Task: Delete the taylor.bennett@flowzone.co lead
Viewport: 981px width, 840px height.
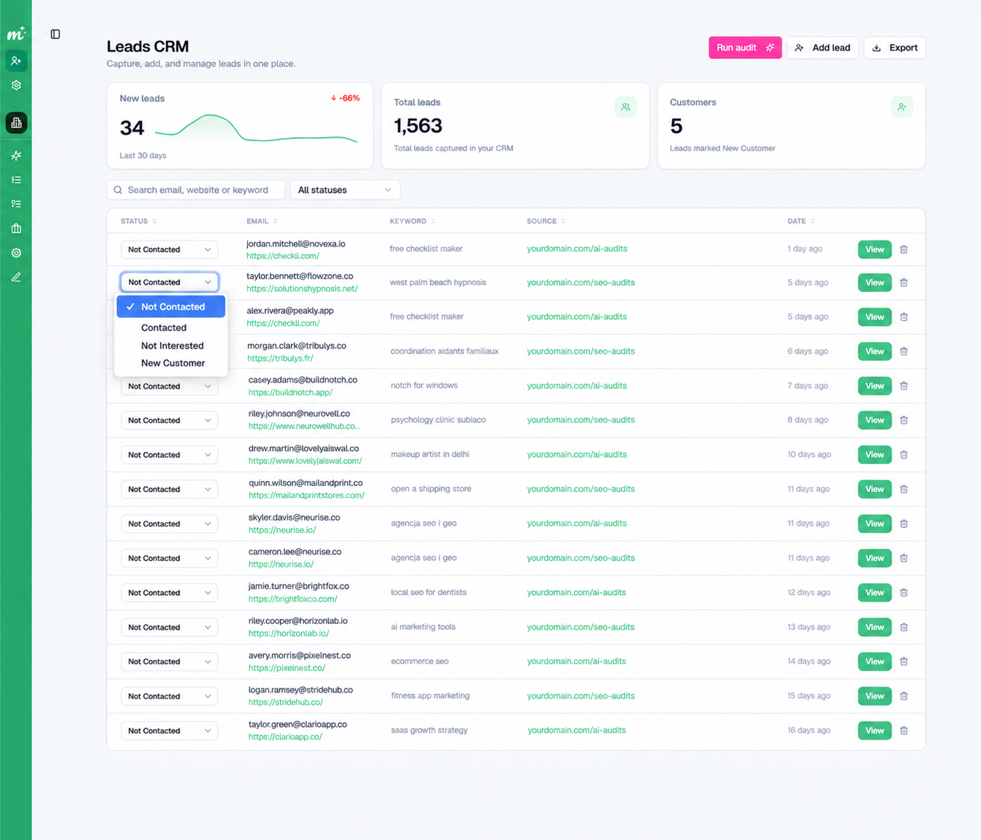Action: (904, 283)
